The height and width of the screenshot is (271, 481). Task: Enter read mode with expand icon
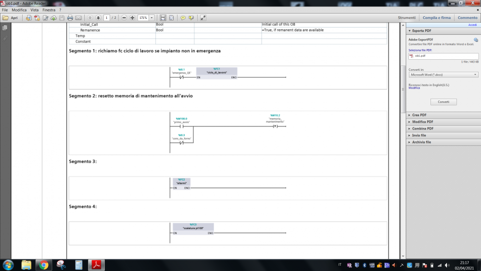tap(203, 18)
